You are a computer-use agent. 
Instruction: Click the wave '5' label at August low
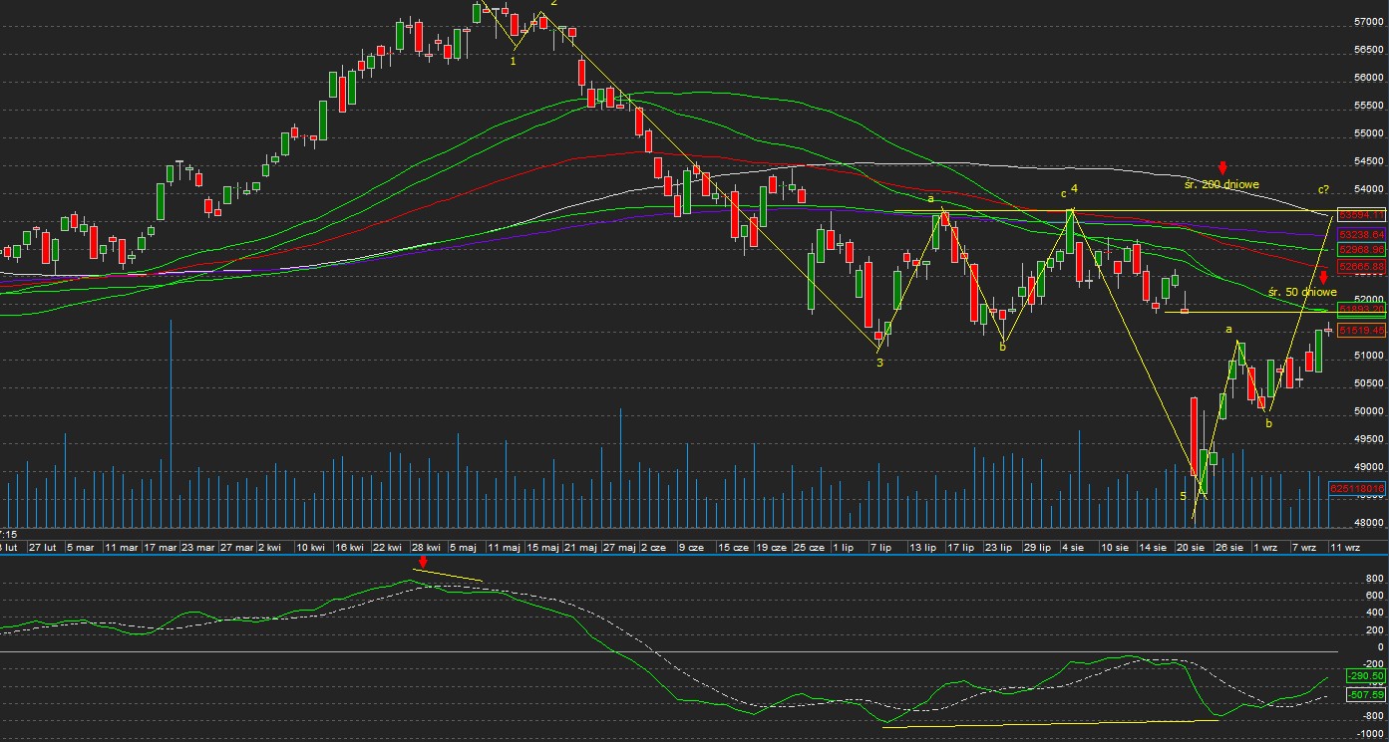pos(1184,496)
